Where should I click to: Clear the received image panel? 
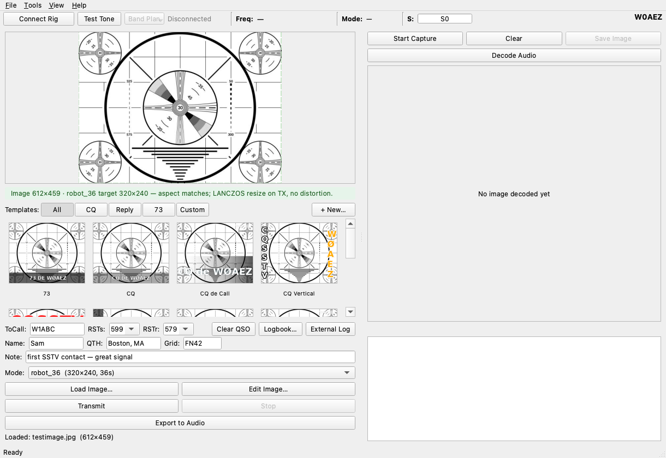514,39
